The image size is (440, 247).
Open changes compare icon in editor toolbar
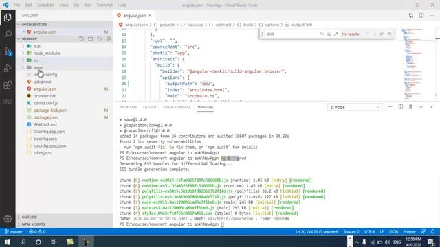click(411, 16)
